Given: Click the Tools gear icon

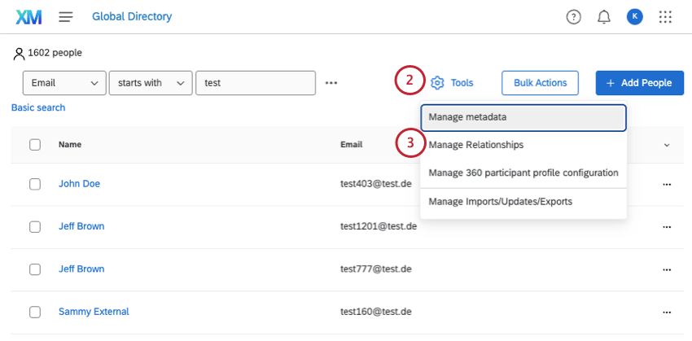Looking at the screenshot, I should click(x=437, y=83).
